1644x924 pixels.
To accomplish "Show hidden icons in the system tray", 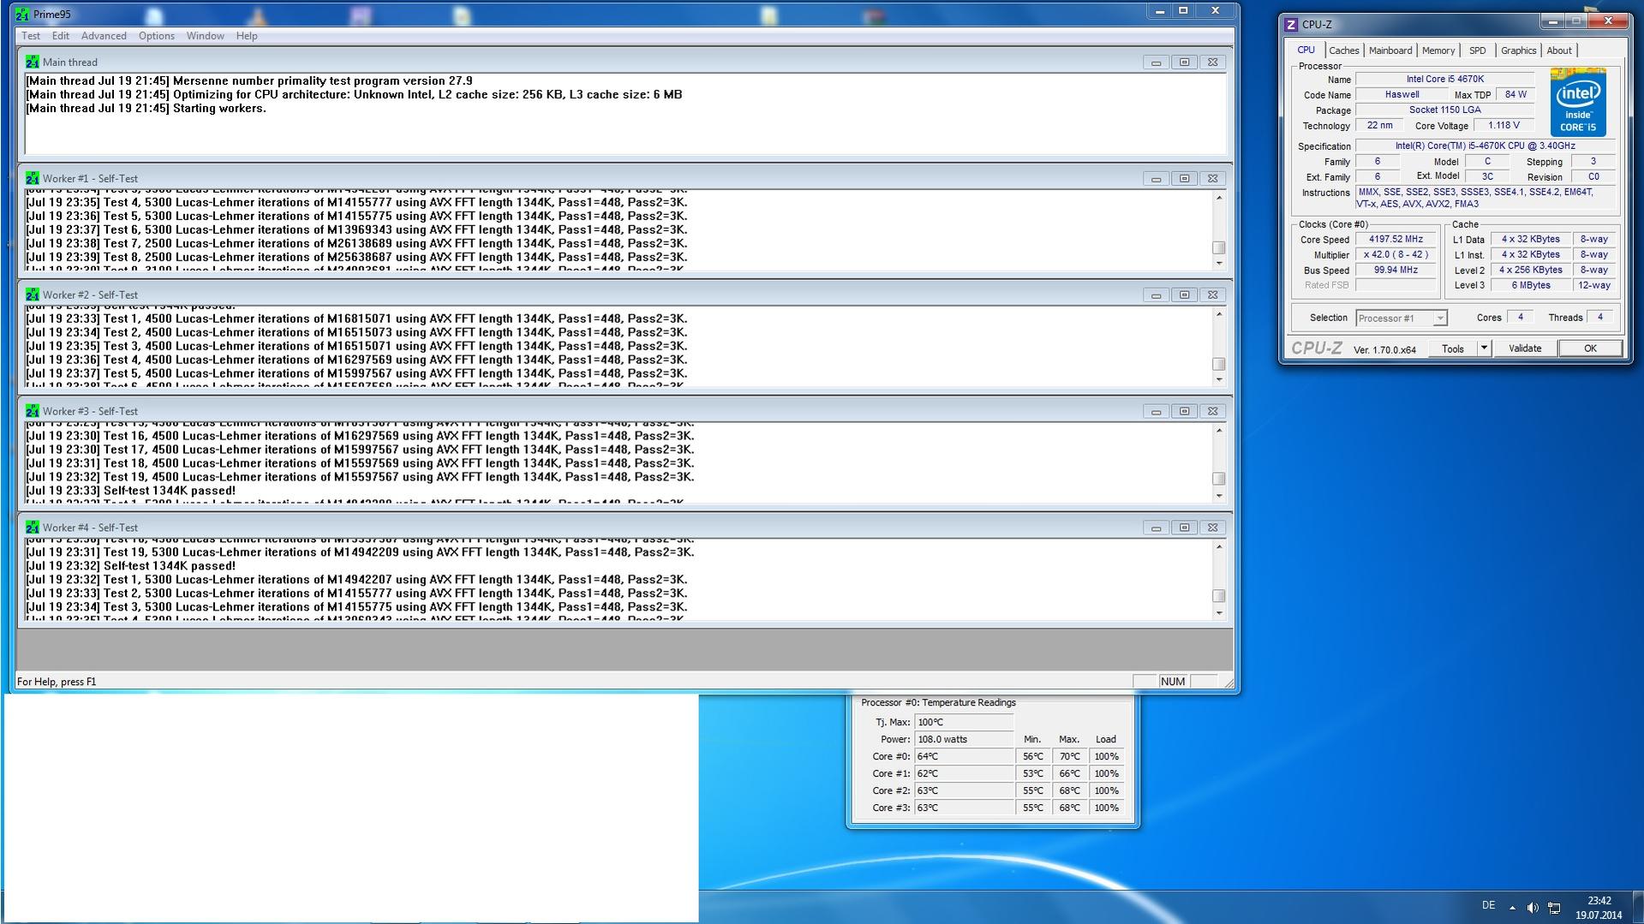I will tap(1512, 908).
